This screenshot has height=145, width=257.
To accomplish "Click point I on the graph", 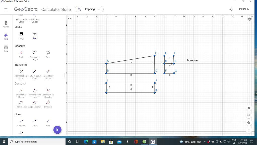I will [x=106, y=83].
